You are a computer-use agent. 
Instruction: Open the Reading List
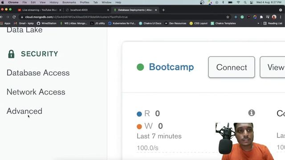coord(273,24)
